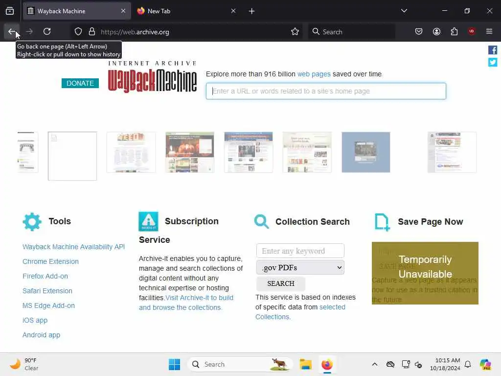
Task: Share on Twitter icon
Action: click(492, 62)
